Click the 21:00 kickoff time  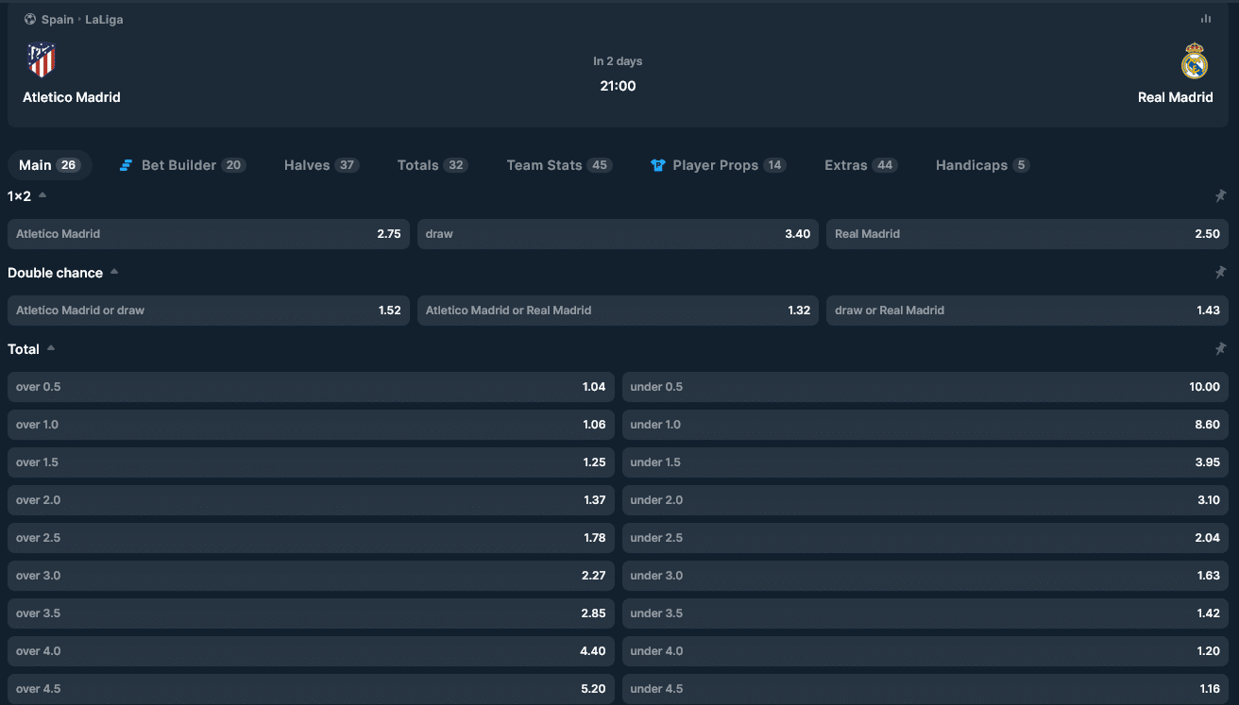pyautogui.click(x=618, y=86)
